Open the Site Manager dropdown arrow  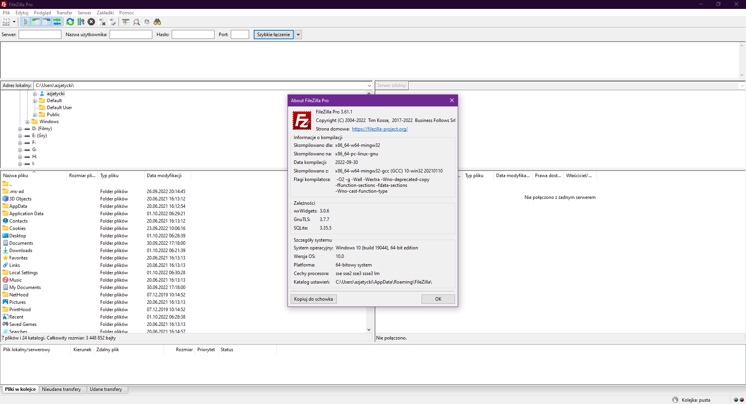[14, 22]
